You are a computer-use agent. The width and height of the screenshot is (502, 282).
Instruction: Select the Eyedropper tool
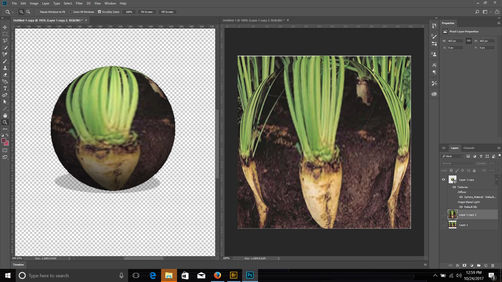[5, 54]
